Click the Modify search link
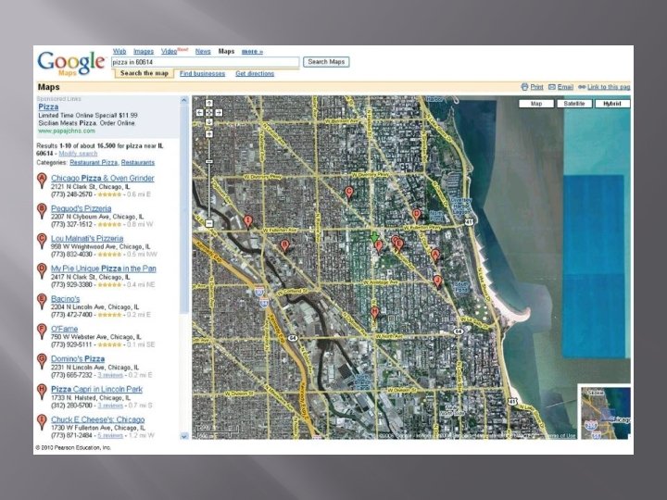This screenshot has width=667, height=500. point(78,154)
